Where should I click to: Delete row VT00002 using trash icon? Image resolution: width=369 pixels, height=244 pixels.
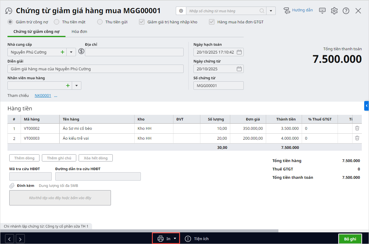[x=357, y=128]
